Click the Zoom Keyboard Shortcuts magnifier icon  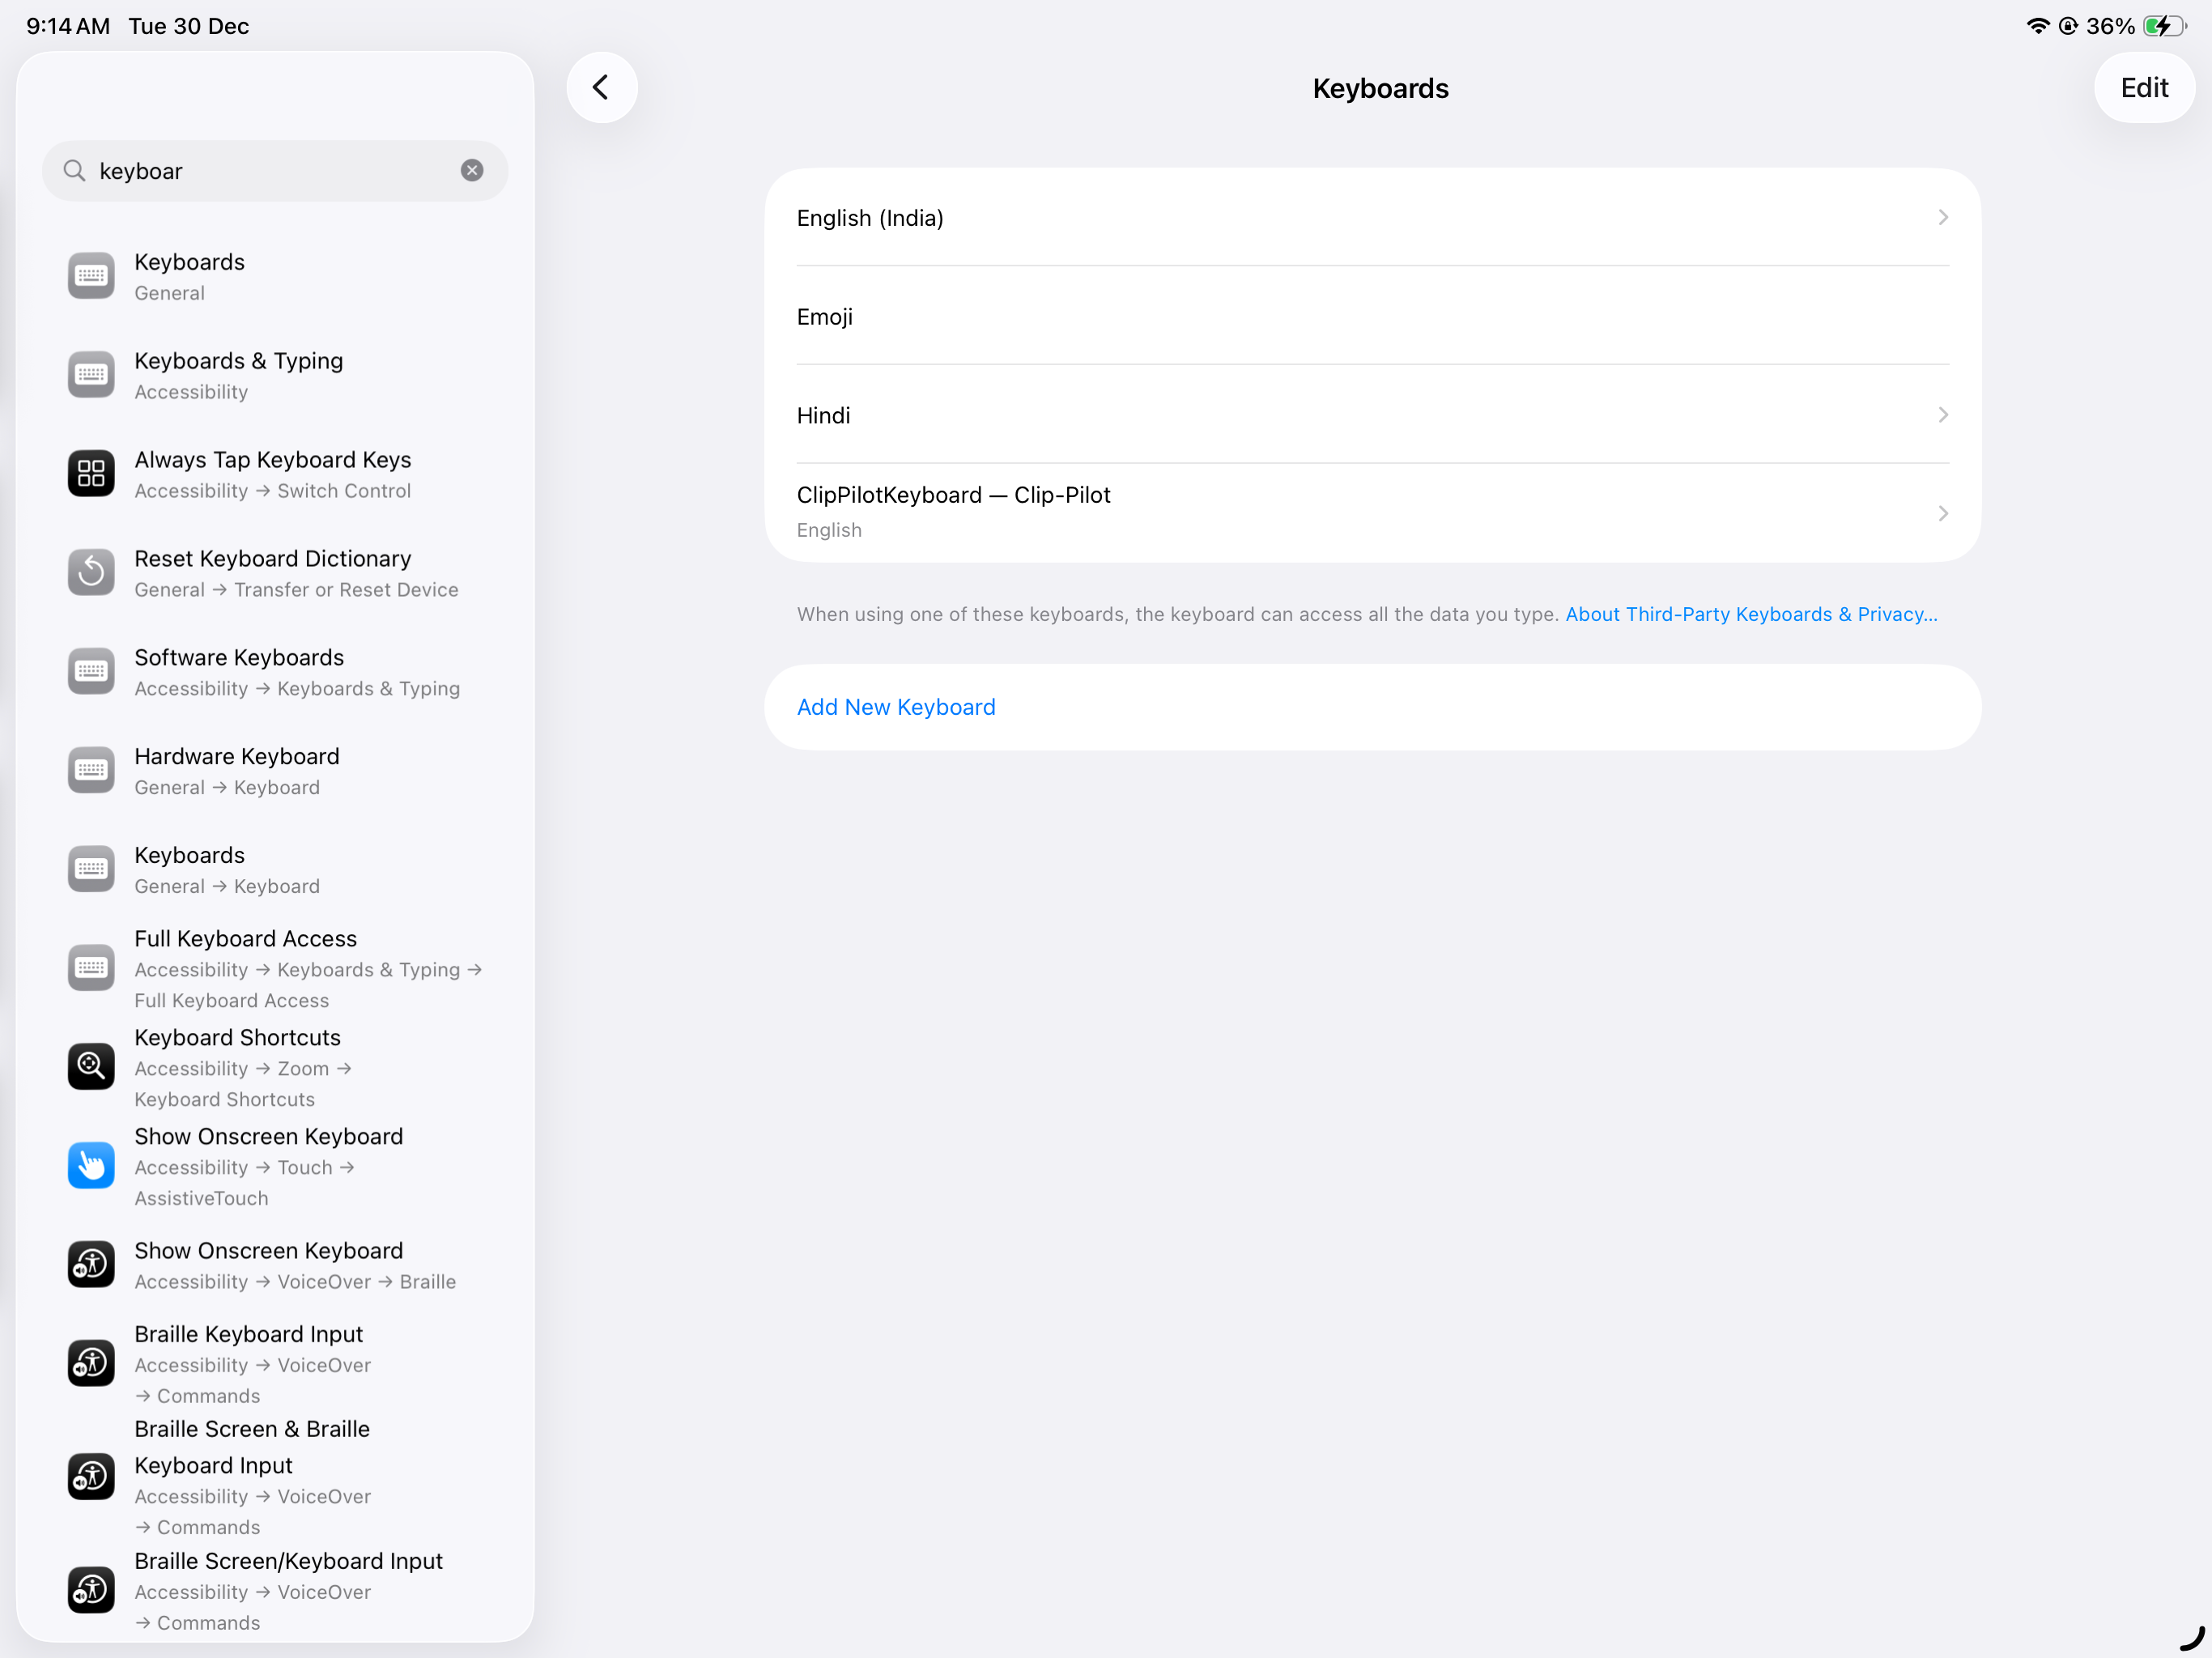pyautogui.click(x=91, y=1067)
